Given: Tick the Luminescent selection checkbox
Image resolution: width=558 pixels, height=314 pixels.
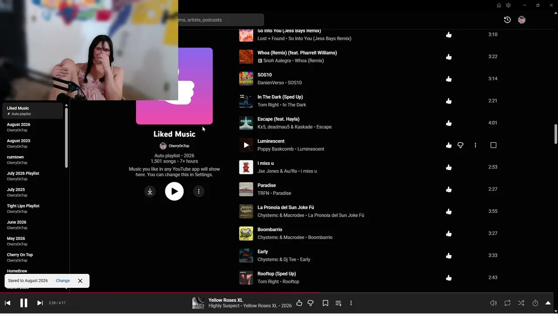Looking at the screenshot, I should coord(493,145).
